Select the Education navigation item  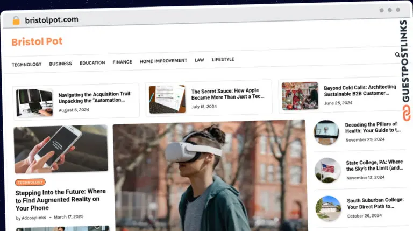click(x=92, y=62)
